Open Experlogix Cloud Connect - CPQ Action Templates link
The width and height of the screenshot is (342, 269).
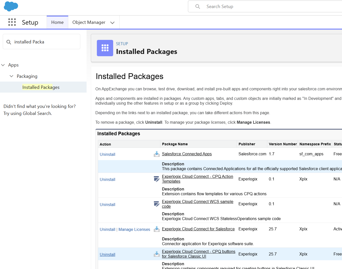pos(197,179)
